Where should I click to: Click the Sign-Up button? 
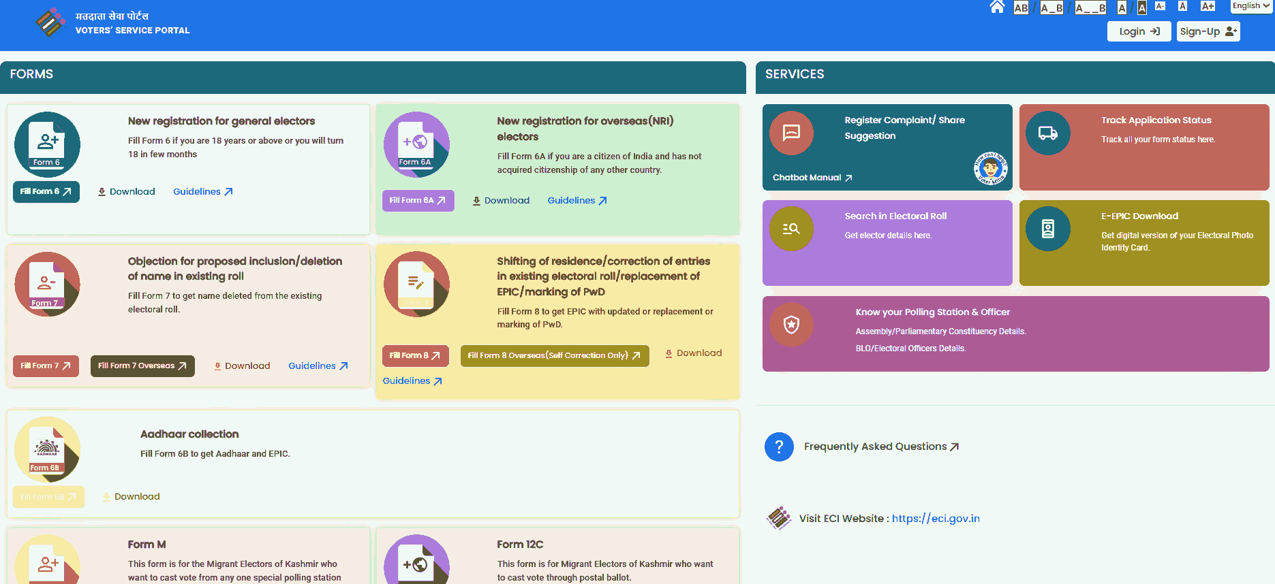pos(1208,31)
